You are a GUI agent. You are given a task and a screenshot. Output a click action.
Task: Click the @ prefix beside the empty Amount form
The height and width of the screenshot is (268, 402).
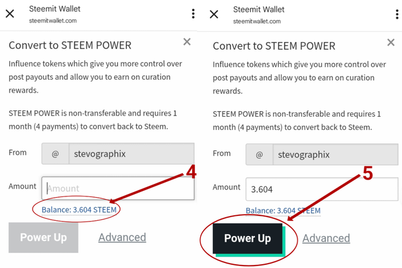pyautogui.click(x=55, y=154)
